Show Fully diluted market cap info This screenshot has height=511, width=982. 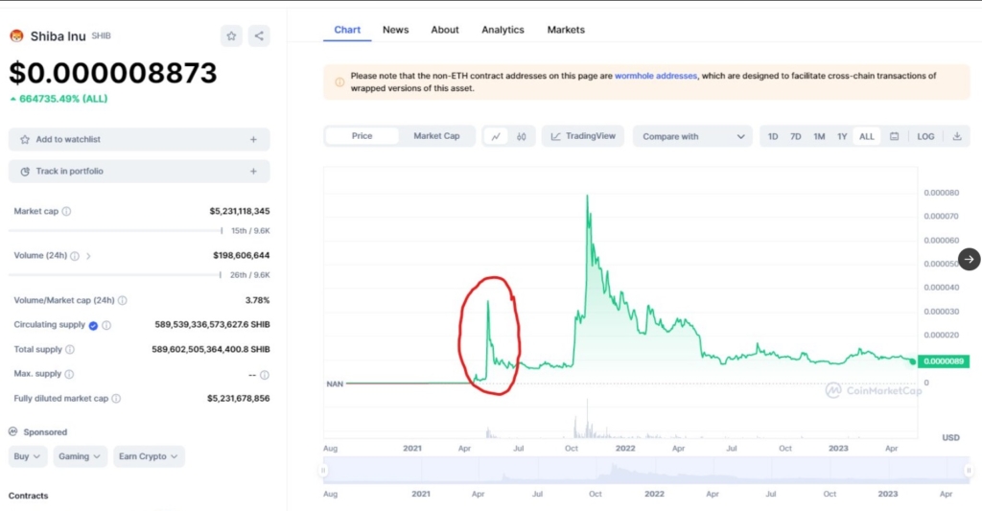(x=116, y=398)
